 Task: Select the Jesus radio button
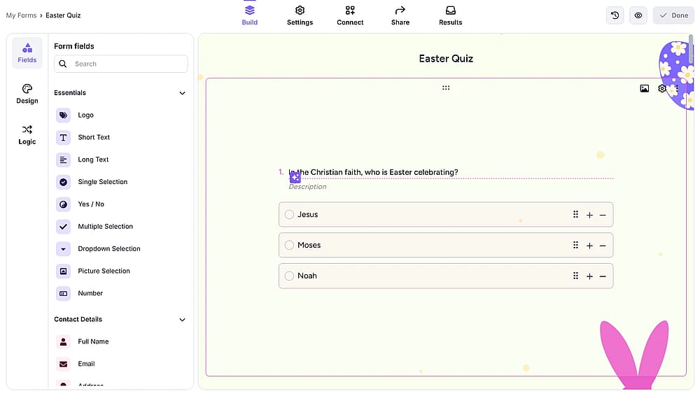pyautogui.click(x=289, y=215)
